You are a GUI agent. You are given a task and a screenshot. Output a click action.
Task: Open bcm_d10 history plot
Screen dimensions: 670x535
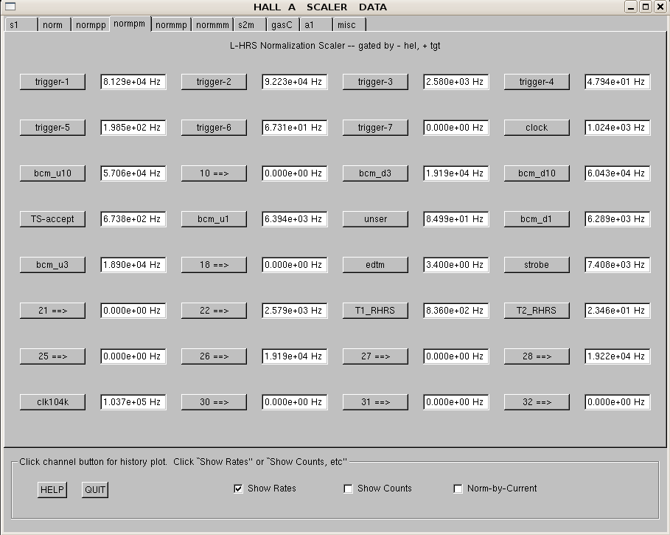[537, 173]
